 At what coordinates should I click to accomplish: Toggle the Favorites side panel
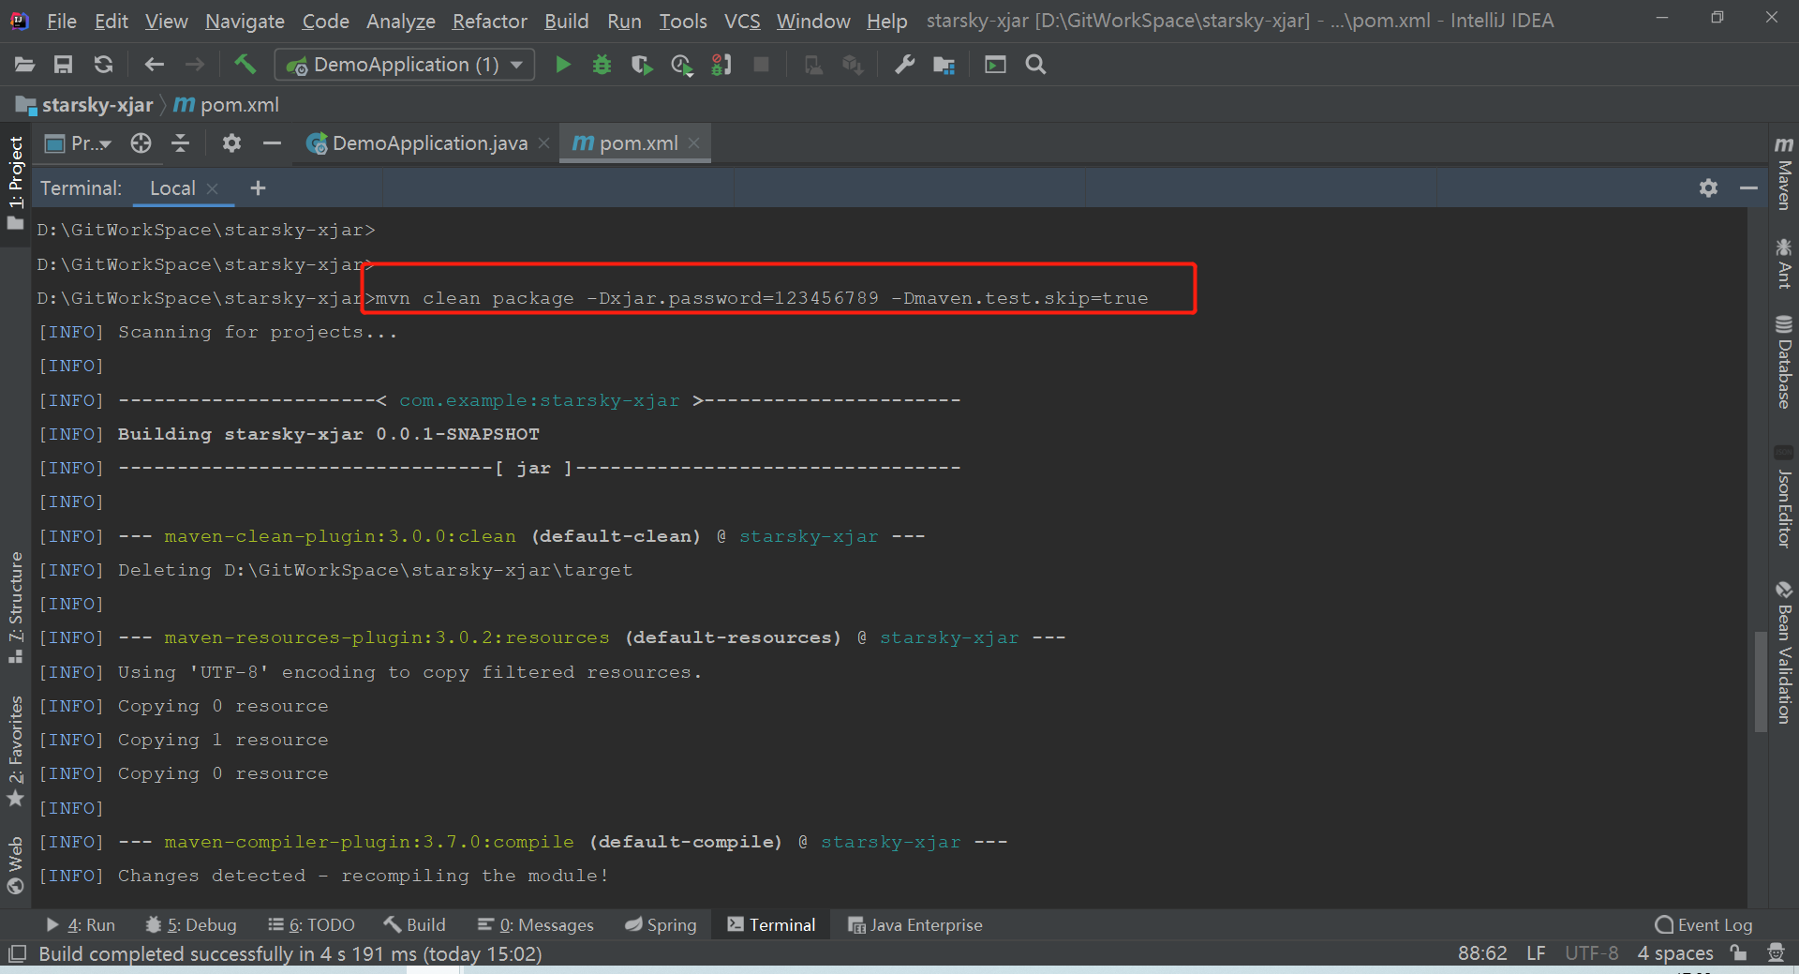click(x=16, y=750)
